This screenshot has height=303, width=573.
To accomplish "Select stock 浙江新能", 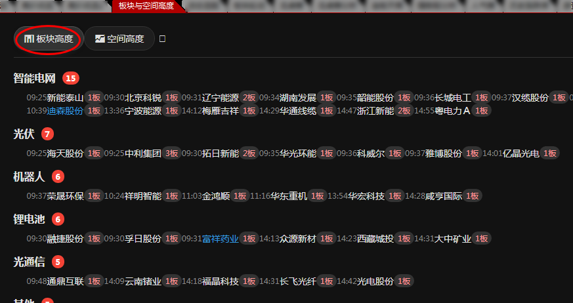I will click(375, 111).
